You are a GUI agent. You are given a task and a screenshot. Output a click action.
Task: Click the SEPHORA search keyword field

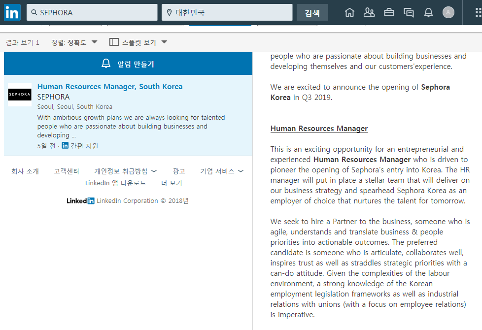coord(92,13)
